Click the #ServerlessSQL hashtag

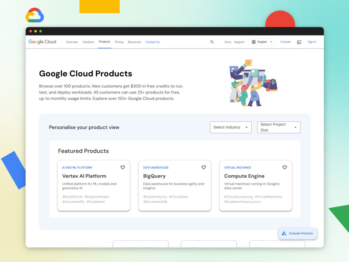point(155,202)
